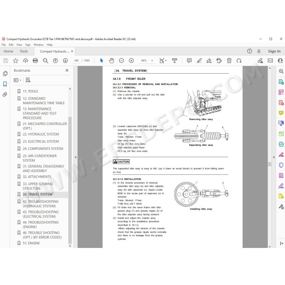Open the 51. ENGINE bookmark
The height and width of the screenshot is (285, 285).
[x=31, y=243]
